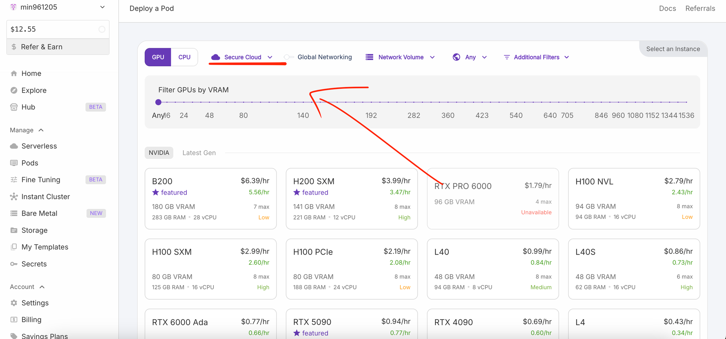Select the CPU toggle button
Viewport: 726px width, 339px height.
tap(184, 57)
